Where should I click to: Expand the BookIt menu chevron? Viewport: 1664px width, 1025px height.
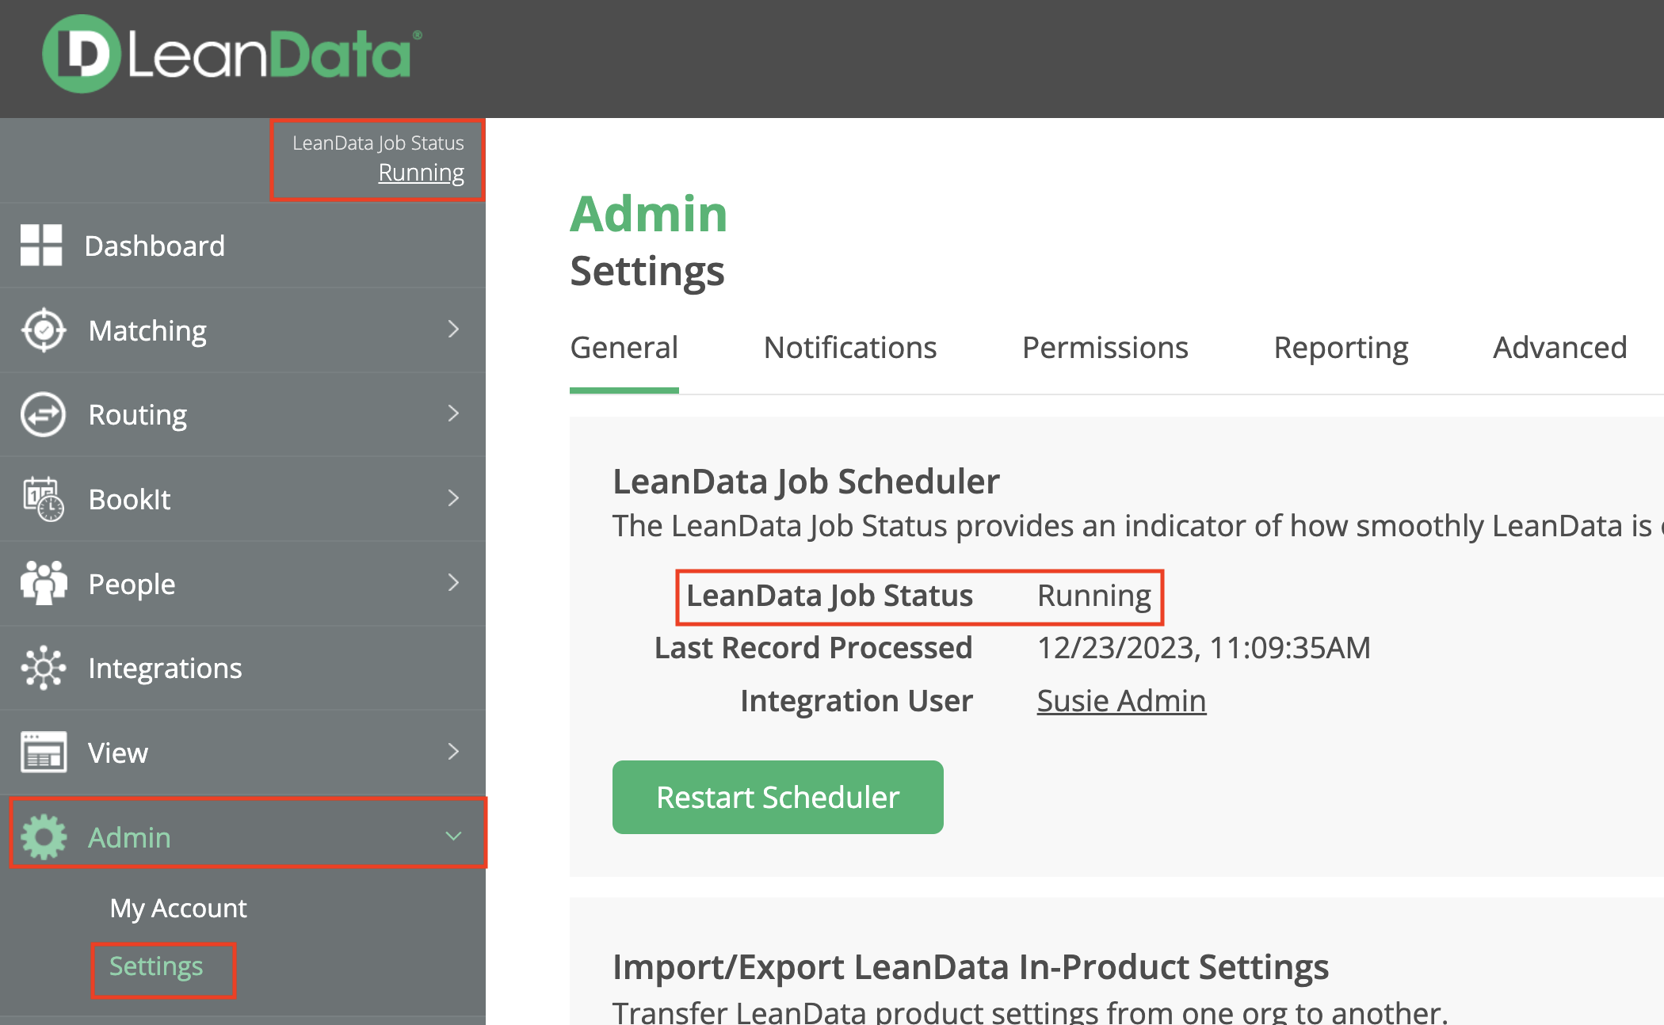[453, 498]
